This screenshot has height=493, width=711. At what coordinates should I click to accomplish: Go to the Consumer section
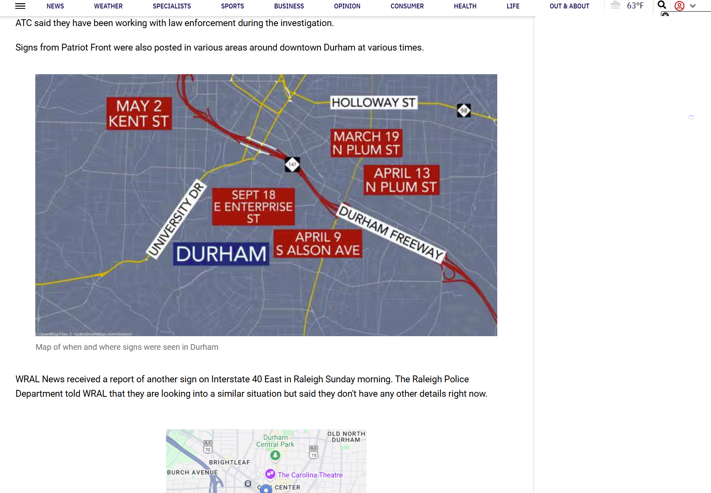point(407,6)
